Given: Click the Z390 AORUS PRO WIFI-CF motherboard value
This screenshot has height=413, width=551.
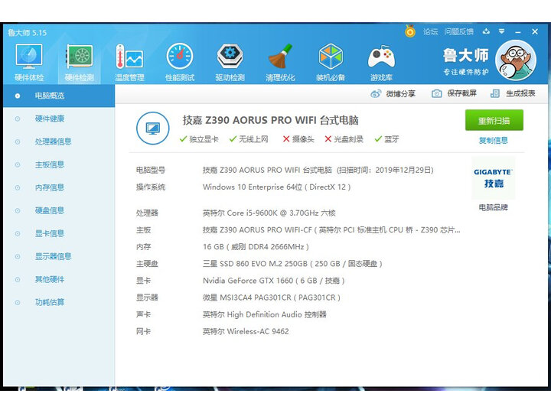Looking at the screenshot, I should coord(331,230).
